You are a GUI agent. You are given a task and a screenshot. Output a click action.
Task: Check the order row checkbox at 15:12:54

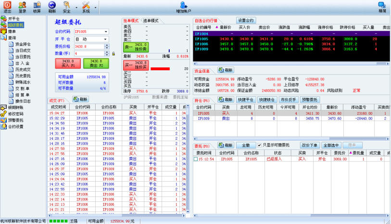coord(196,158)
